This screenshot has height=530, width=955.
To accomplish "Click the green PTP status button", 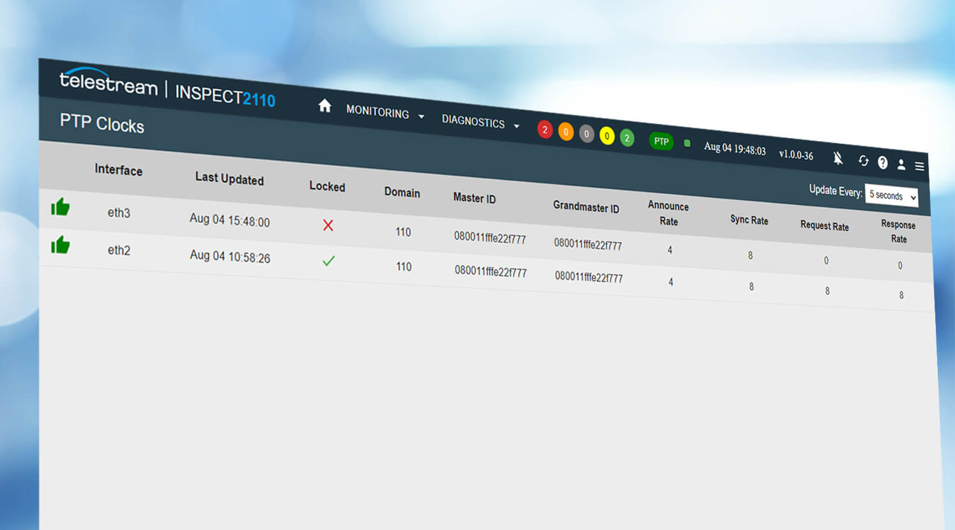I will (x=661, y=141).
